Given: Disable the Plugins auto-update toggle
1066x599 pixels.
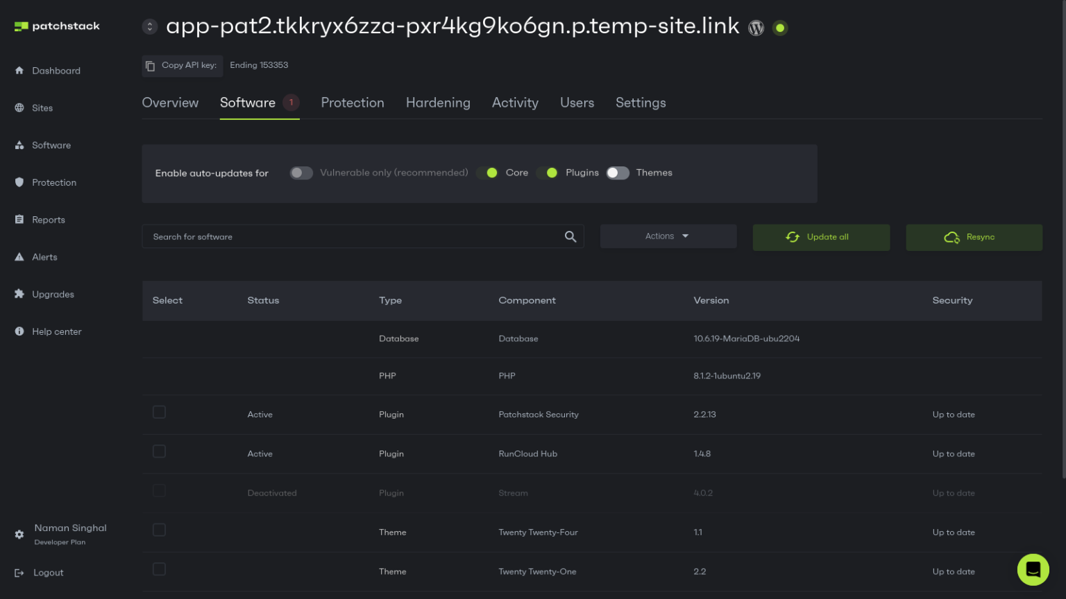Looking at the screenshot, I should pyautogui.click(x=550, y=173).
